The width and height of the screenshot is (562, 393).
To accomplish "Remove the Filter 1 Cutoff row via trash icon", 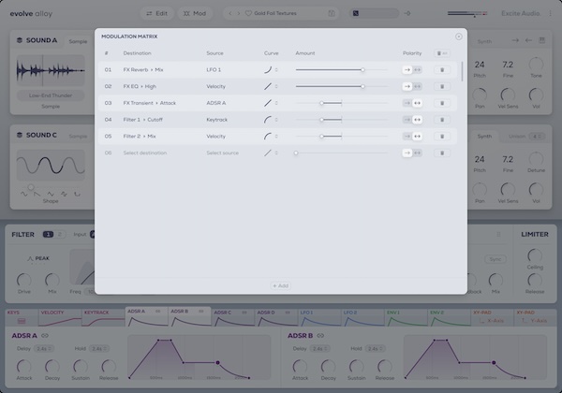I will point(442,120).
